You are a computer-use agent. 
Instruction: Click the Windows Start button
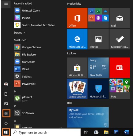(6, 132)
